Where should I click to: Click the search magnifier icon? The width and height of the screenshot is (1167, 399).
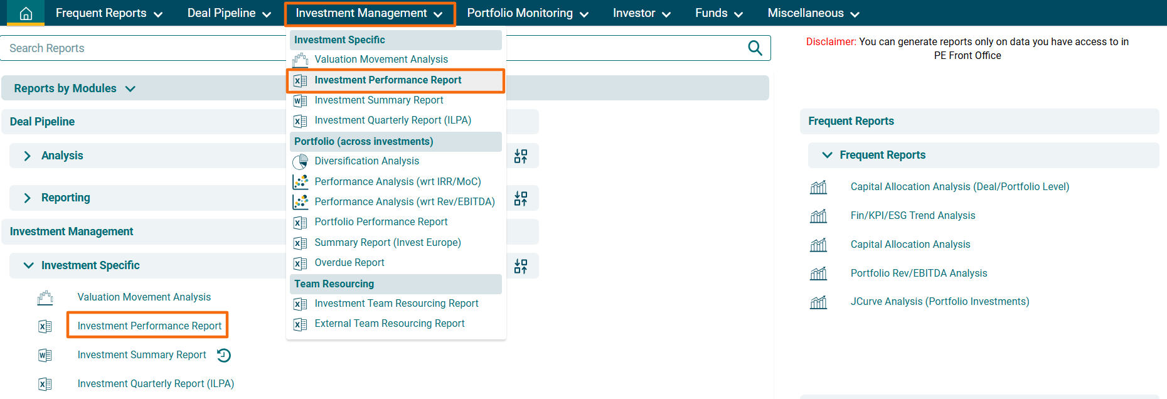pyautogui.click(x=755, y=48)
